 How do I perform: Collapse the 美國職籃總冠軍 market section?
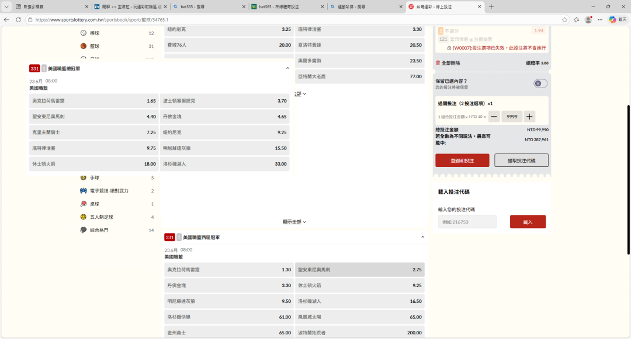click(287, 68)
